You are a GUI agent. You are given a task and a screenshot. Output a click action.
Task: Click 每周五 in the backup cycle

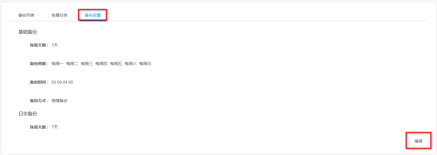tap(116, 64)
